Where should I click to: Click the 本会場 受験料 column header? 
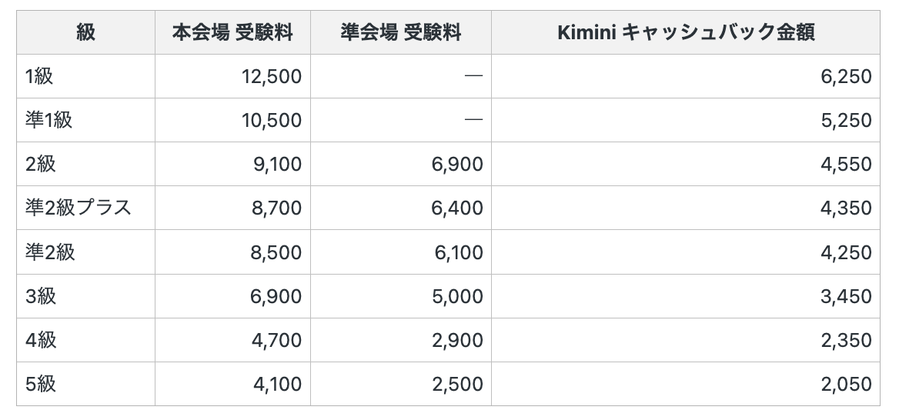pos(232,32)
